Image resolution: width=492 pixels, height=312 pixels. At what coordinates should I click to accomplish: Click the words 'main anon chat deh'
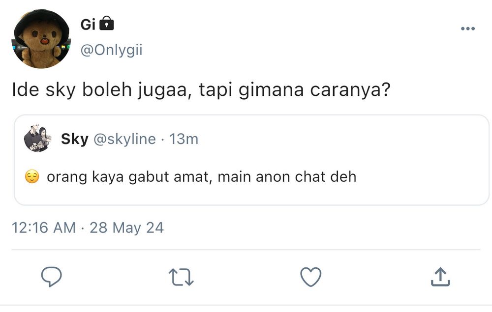tap(287, 177)
